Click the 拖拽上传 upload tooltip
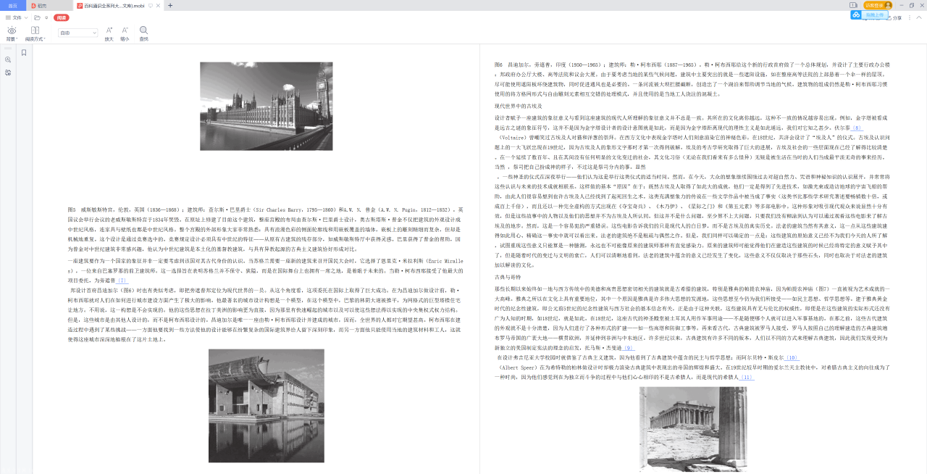Image resolution: width=927 pixels, height=474 pixels. click(x=874, y=14)
